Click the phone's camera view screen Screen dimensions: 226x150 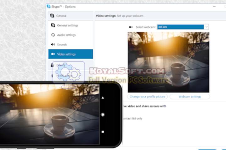point(50,114)
